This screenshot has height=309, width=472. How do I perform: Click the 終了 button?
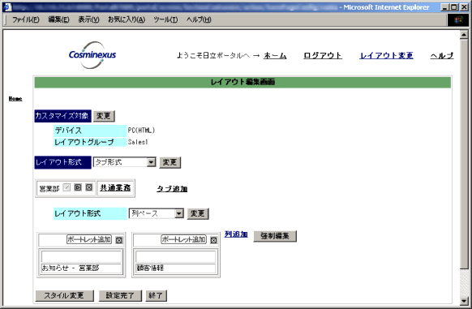[157, 296]
